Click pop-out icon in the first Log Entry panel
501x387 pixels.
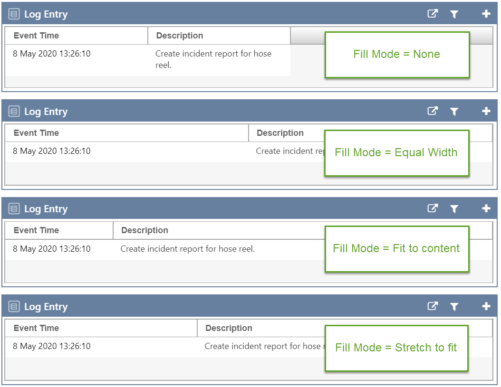coord(432,14)
